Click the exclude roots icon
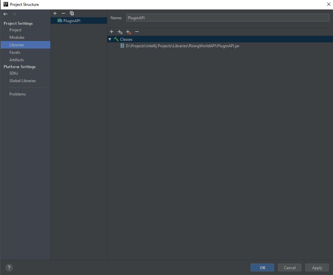333x275 pixels. tap(128, 32)
